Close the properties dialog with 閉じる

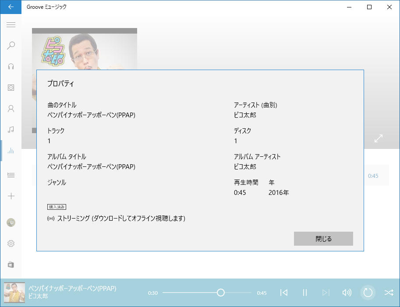coord(323,239)
